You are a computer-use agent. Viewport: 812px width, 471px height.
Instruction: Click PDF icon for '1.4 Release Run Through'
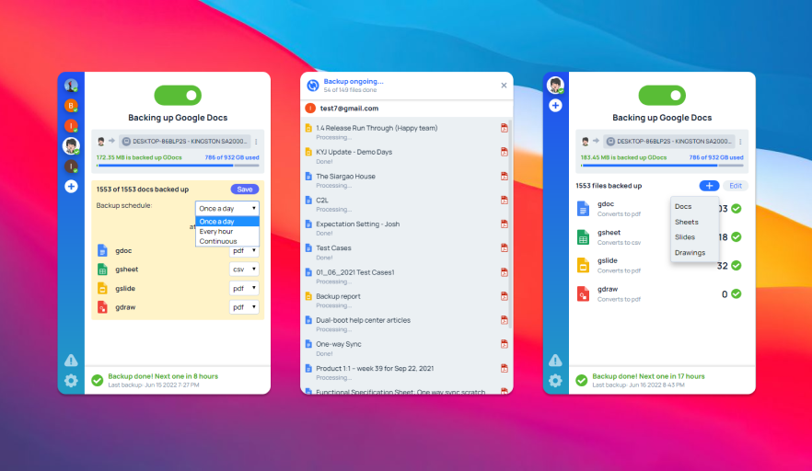[504, 128]
